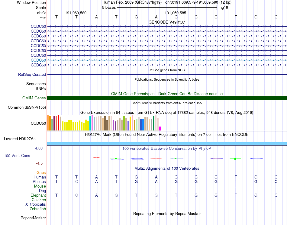The width and height of the screenshot is (287, 225).
Task: Click the position marker 191,069,580
Action: (x=76, y=13)
